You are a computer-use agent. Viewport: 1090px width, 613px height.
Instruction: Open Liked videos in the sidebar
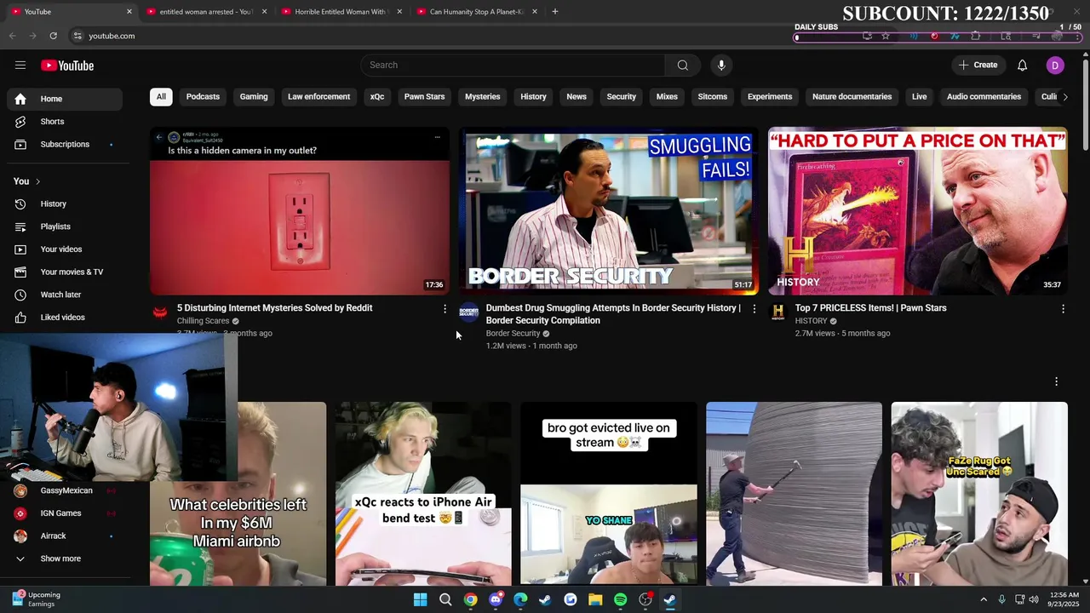point(65,318)
